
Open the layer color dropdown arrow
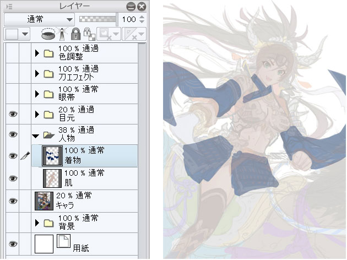coord(25,34)
